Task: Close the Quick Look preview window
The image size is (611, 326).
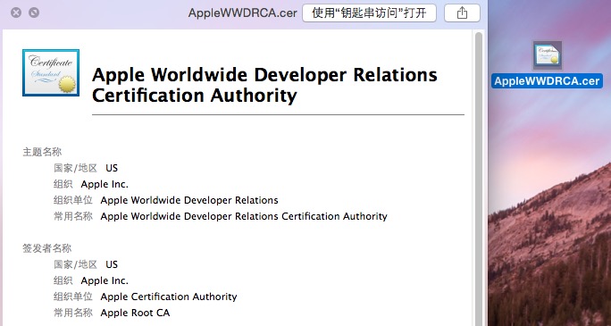Action: coord(16,13)
